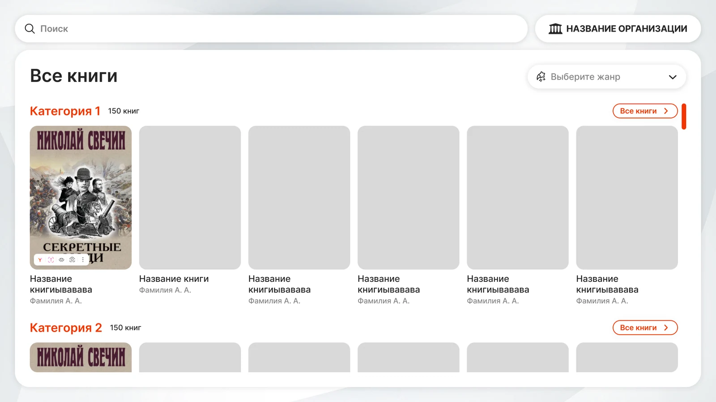Screen dimensions: 716x402
Task: Click the text recognition icon on the book cover
Action: click(x=51, y=260)
